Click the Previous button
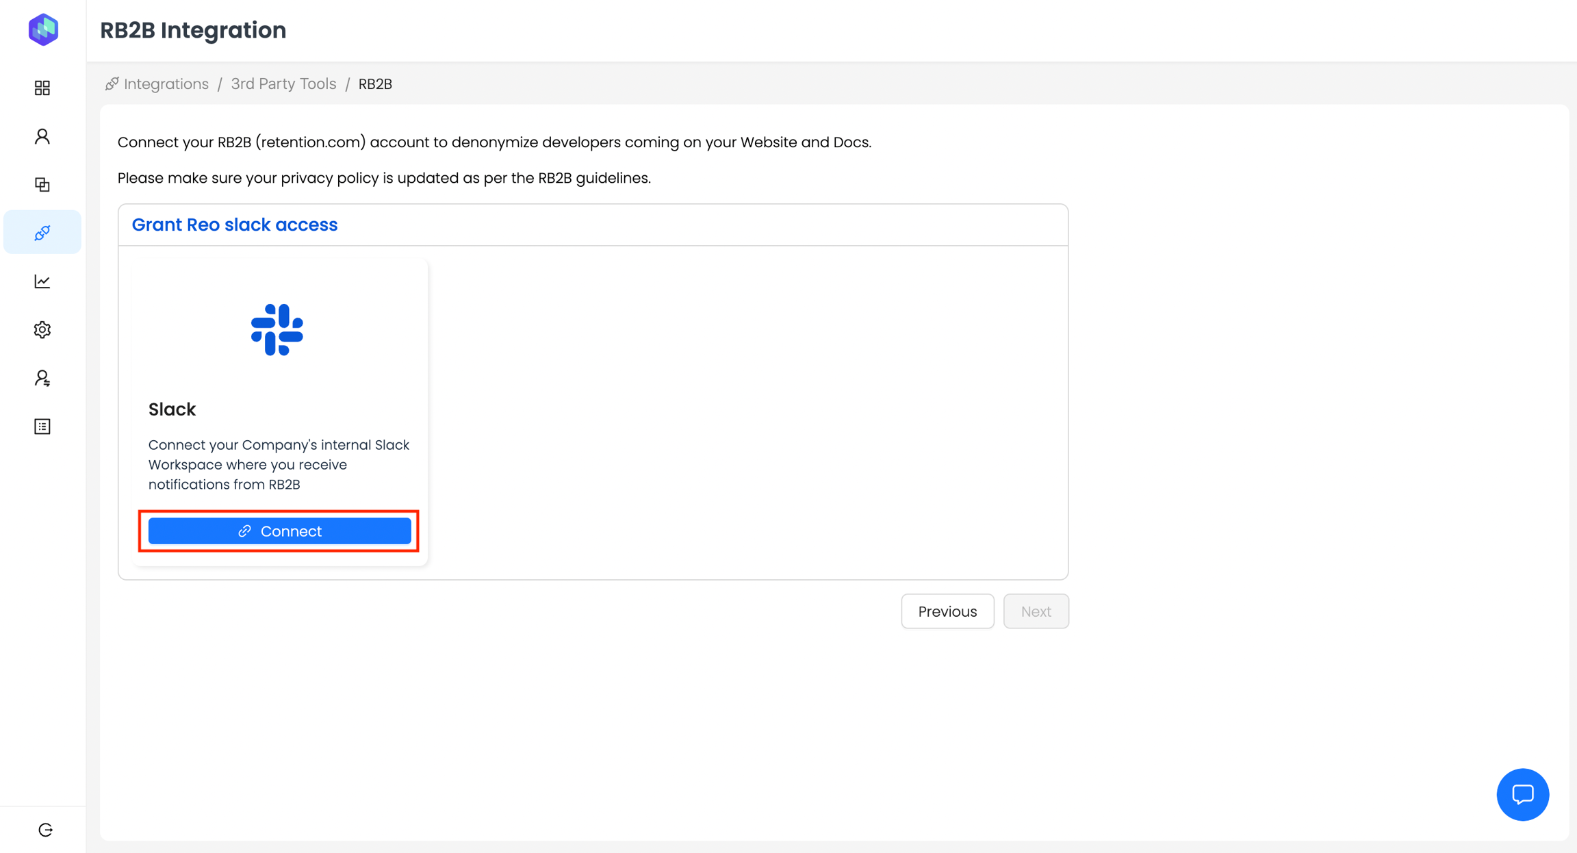 pyautogui.click(x=947, y=611)
